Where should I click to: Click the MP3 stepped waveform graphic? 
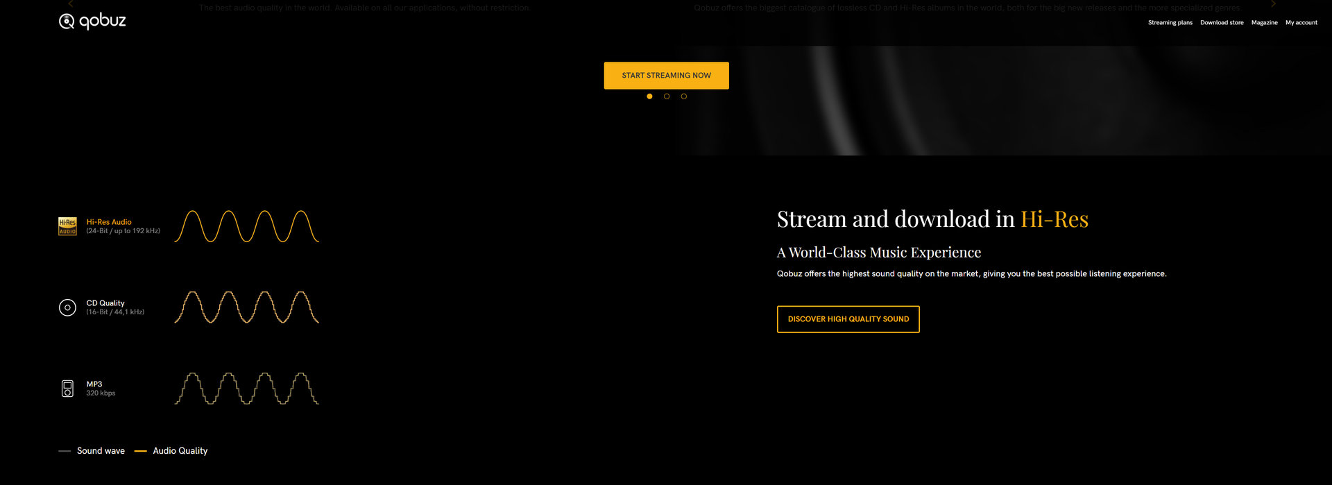246,389
